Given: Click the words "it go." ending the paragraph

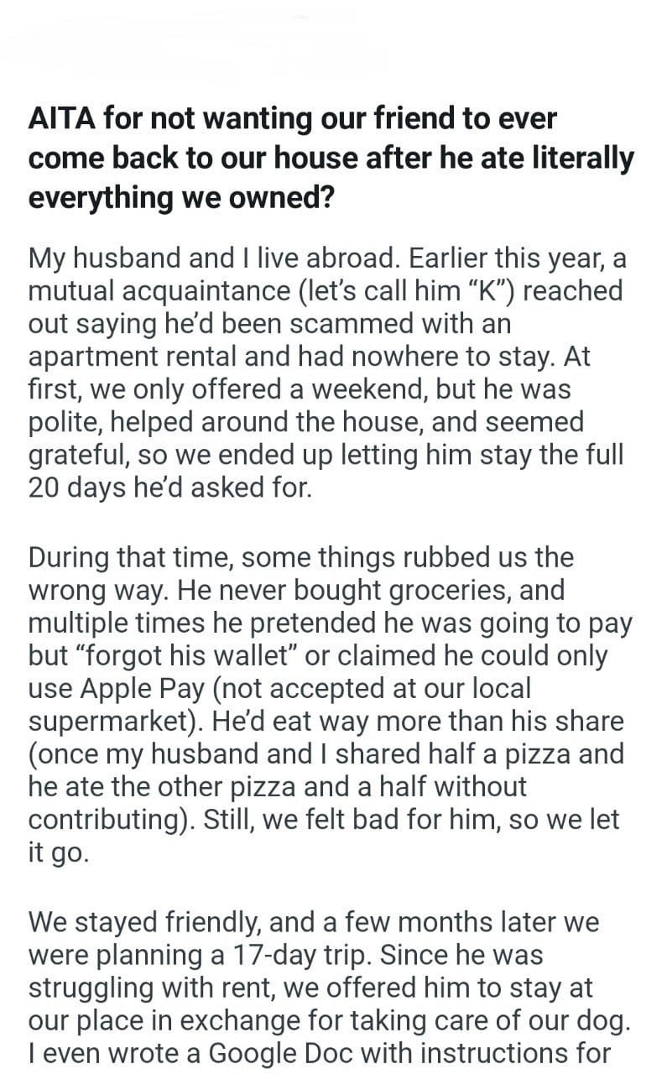Looking at the screenshot, I should coord(57,851).
